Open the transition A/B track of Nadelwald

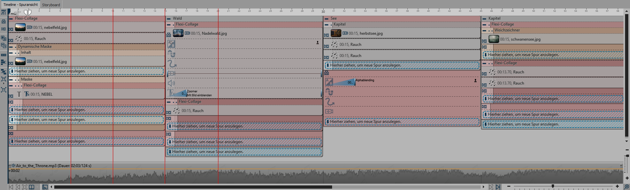pyautogui.click(x=171, y=44)
